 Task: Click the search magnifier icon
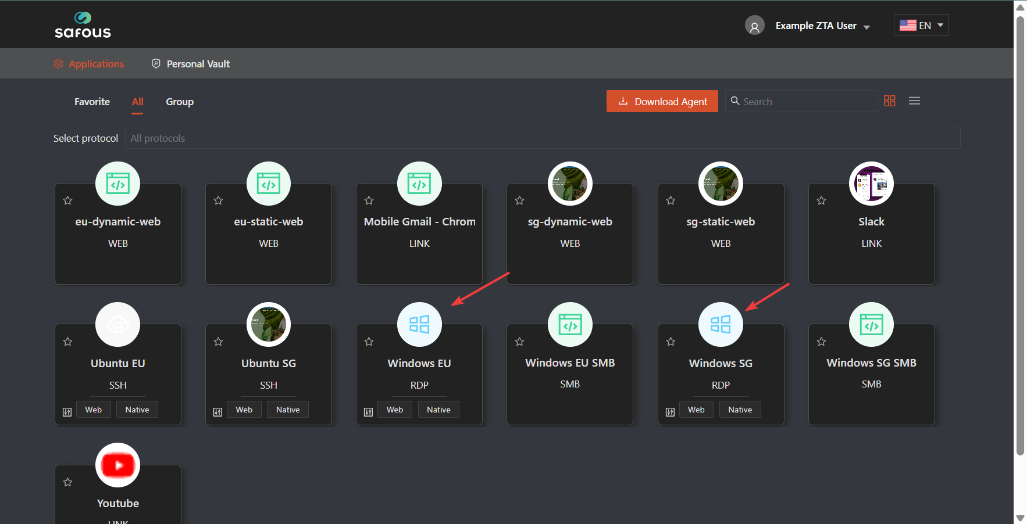click(735, 101)
